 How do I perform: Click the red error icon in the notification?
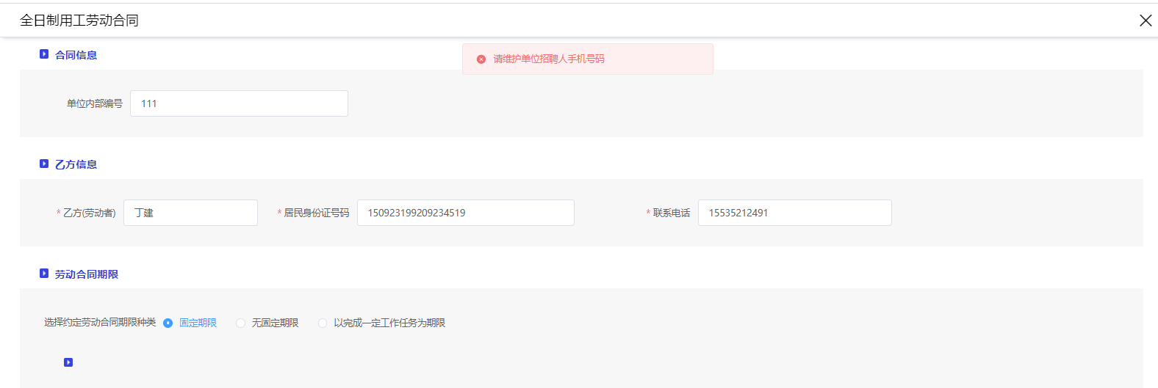tap(481, 59)
